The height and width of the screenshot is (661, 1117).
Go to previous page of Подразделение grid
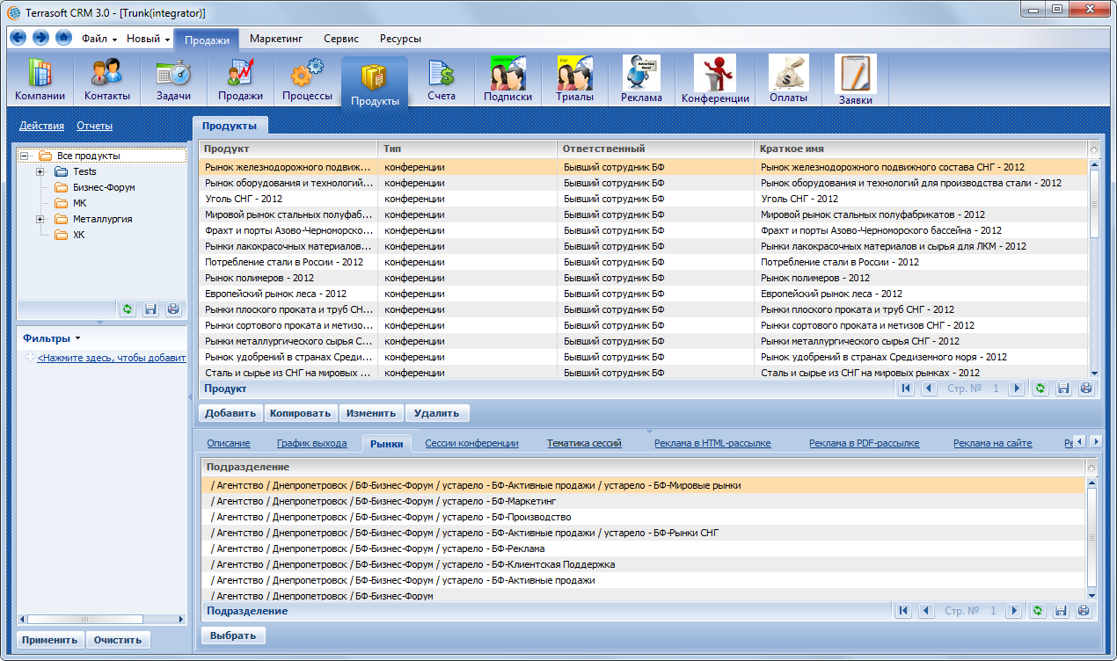click(926, 611)
